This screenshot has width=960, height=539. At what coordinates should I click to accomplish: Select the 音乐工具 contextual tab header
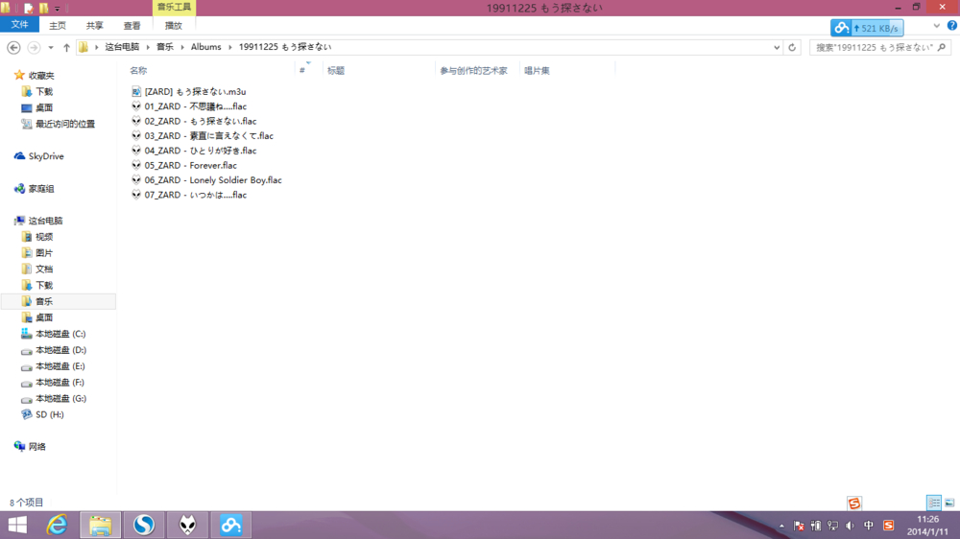point(174,8)
